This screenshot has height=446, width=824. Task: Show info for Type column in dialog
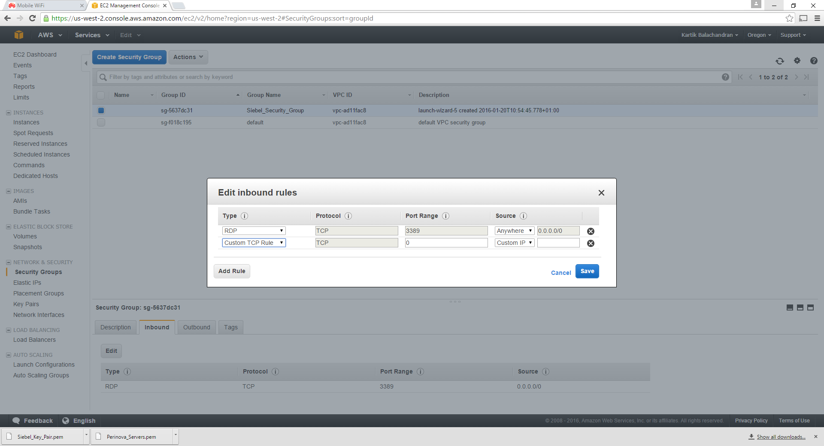coord(244,216)
